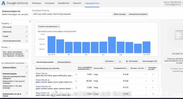Edit the Nederlands language pencil icon
Viewport: 183px width, 99px height.
coord(26,32)
